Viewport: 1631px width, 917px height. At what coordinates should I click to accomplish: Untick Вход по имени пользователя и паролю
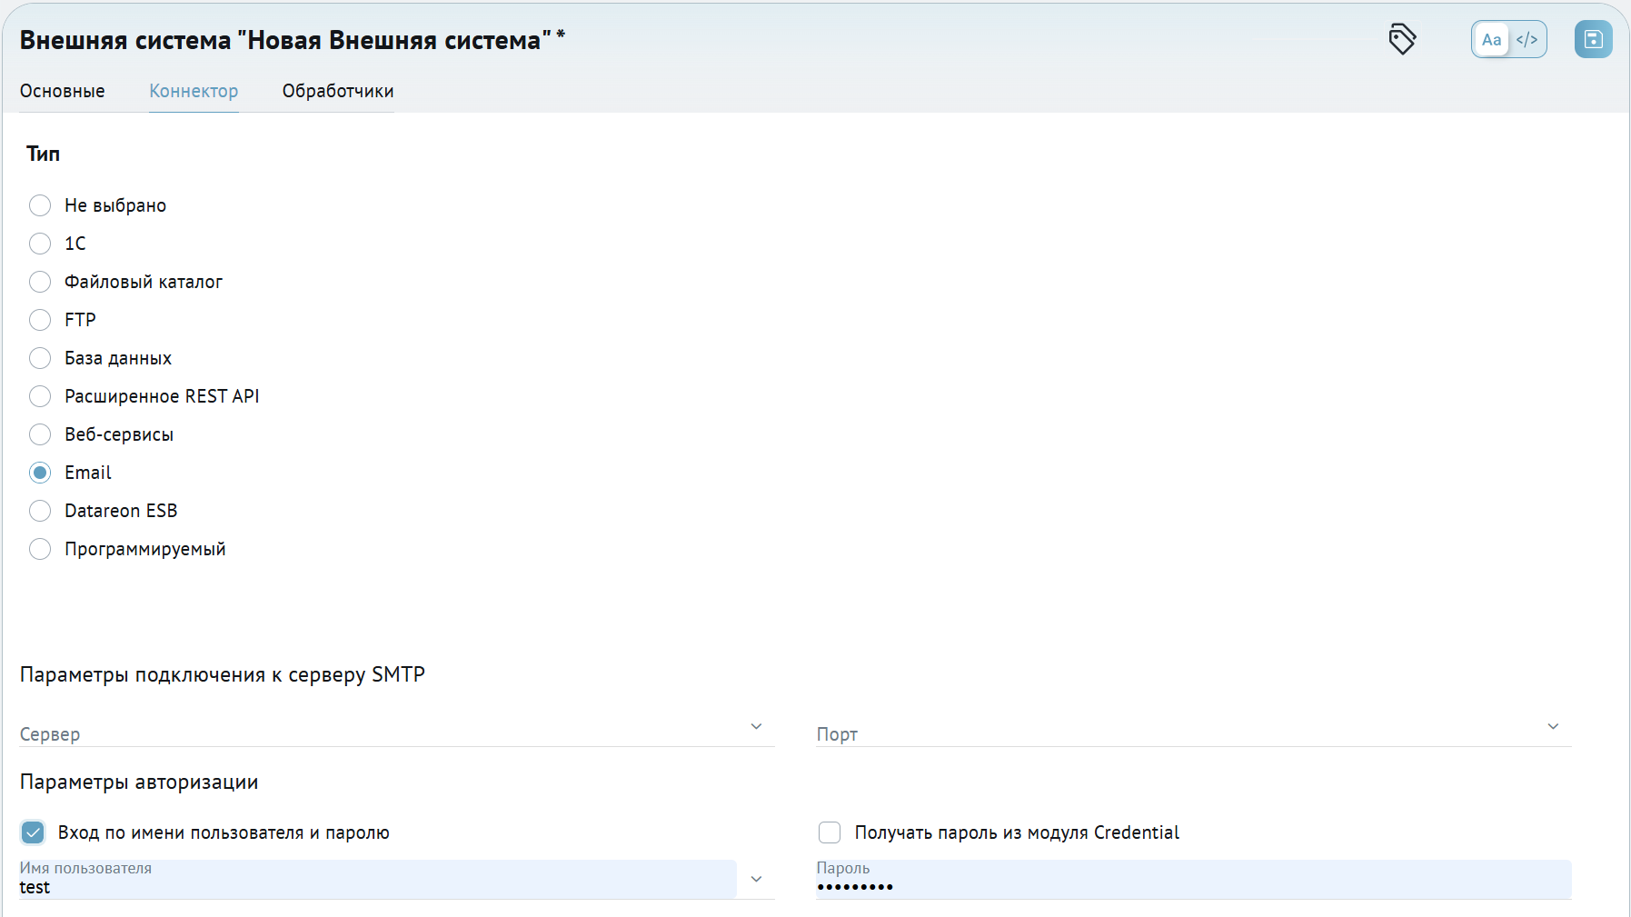point(33,832)
